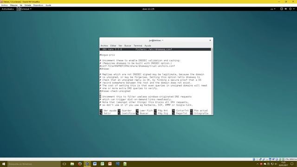The width and height of the screenshot is (297, 167).
Task: Click the VirtualBox hard disk status icon
Action: click(x=254, y=159)
